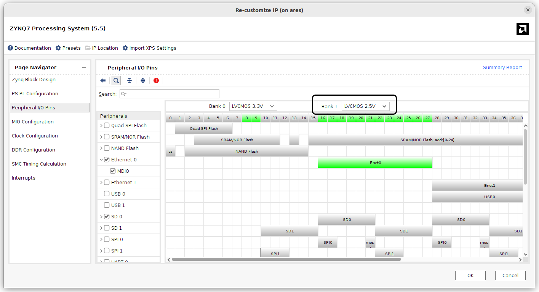Image resolution: width=539 pixels, height=292 pixels.
Task: Uncheck the SD 0 checkbox
Action: 107,216
